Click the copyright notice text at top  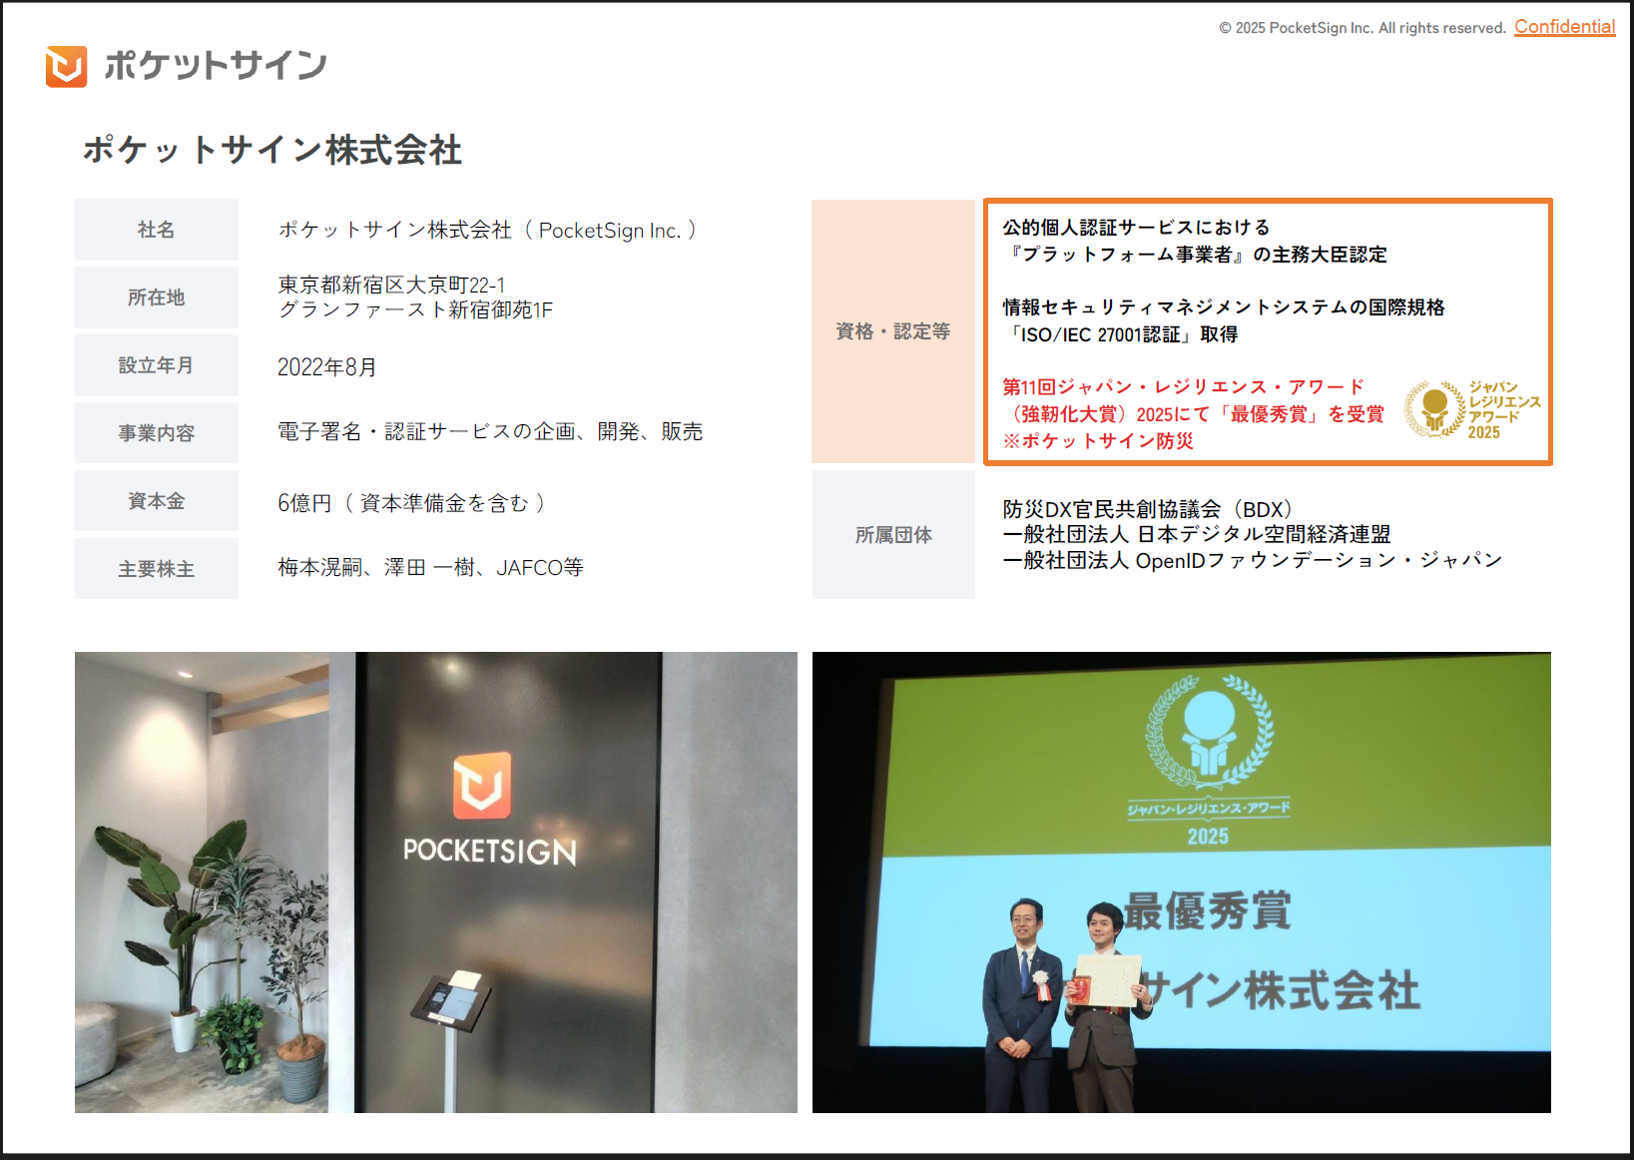(x=1362, y=28)
